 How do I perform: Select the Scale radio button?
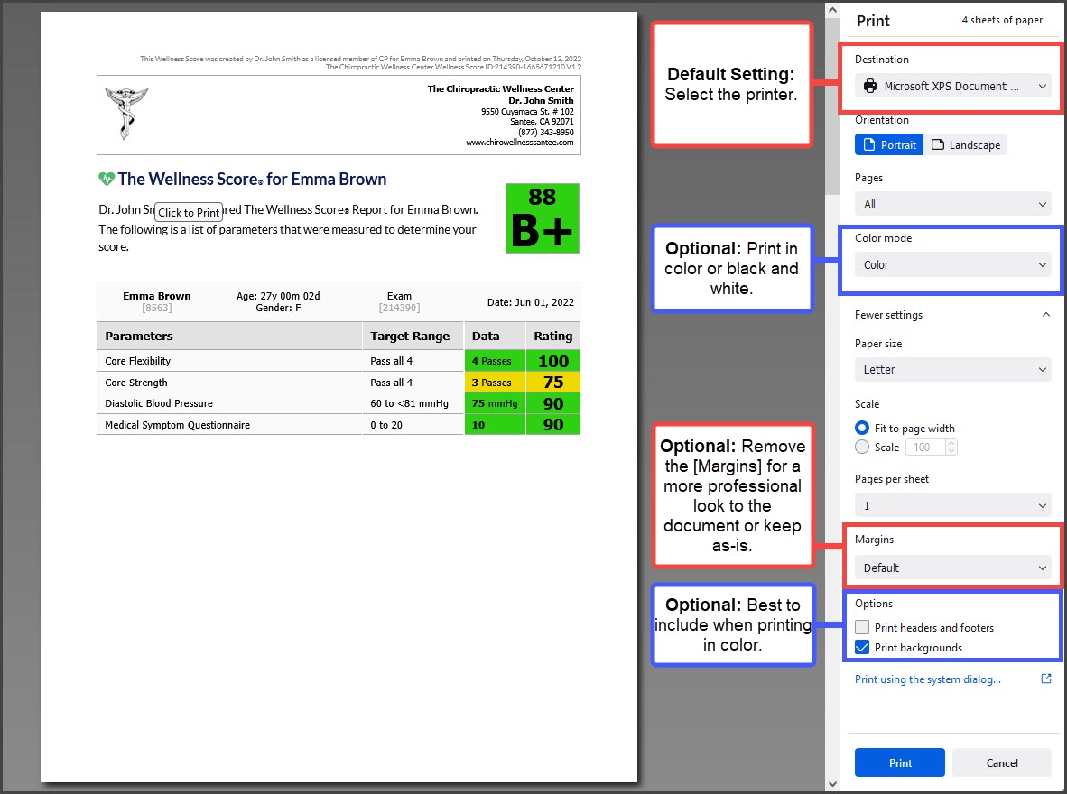pyautogui.click(x=862, y=447)
